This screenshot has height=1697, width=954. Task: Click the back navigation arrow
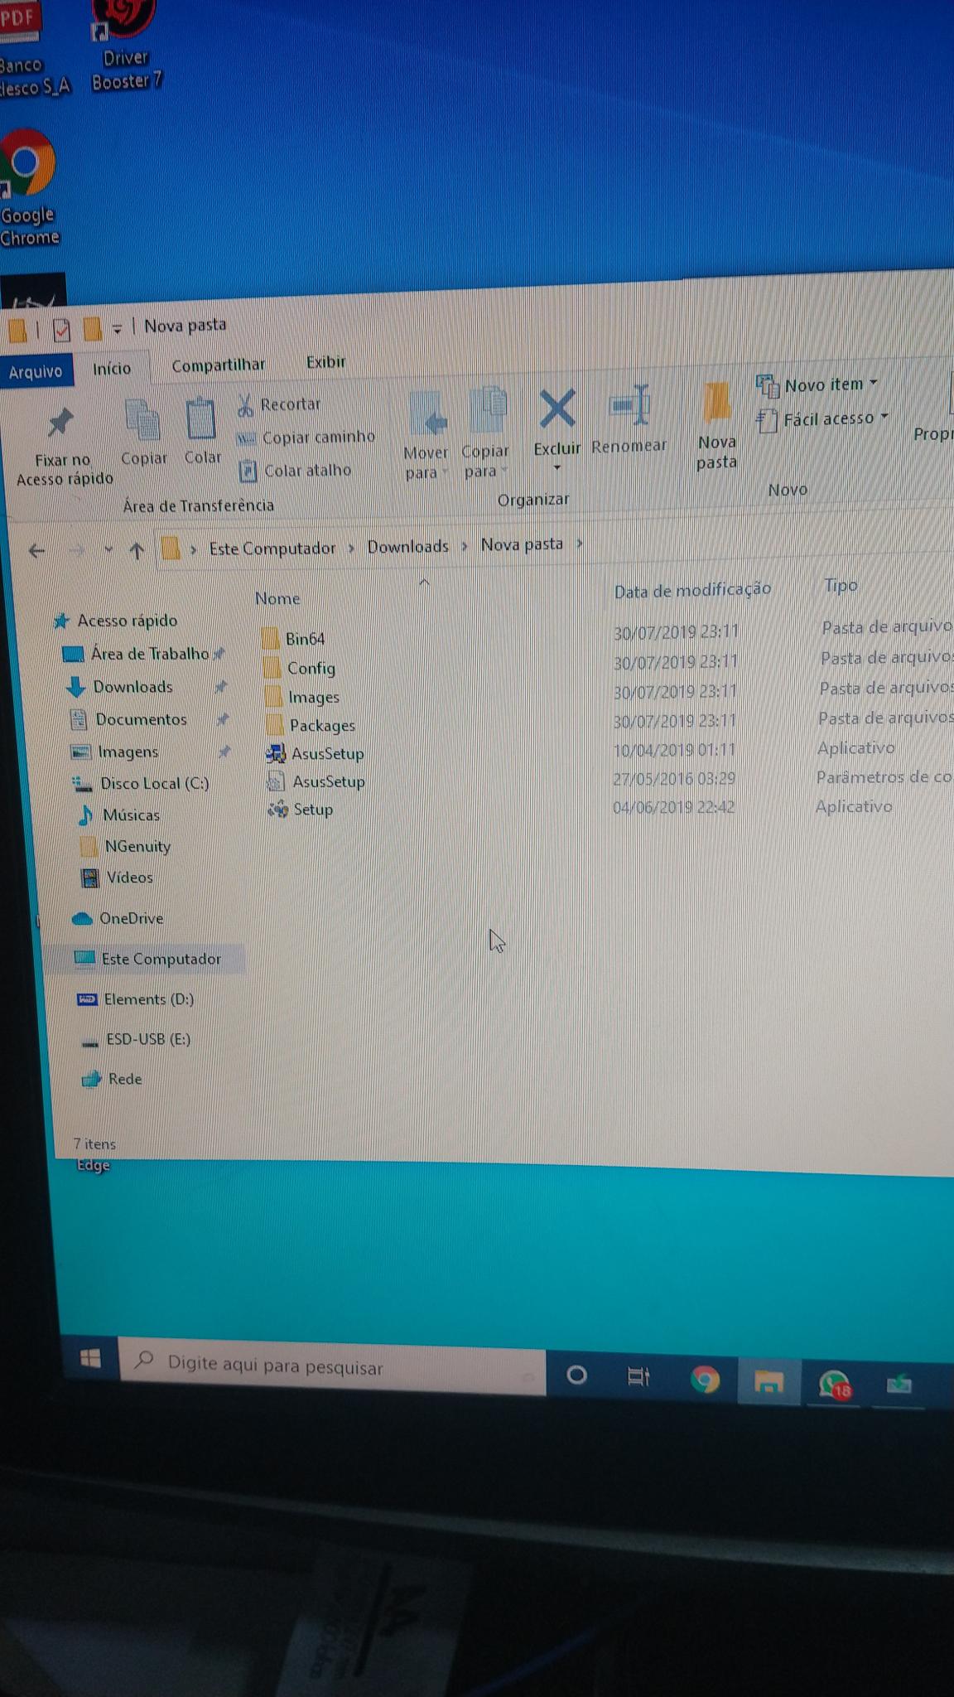[36, 550]
